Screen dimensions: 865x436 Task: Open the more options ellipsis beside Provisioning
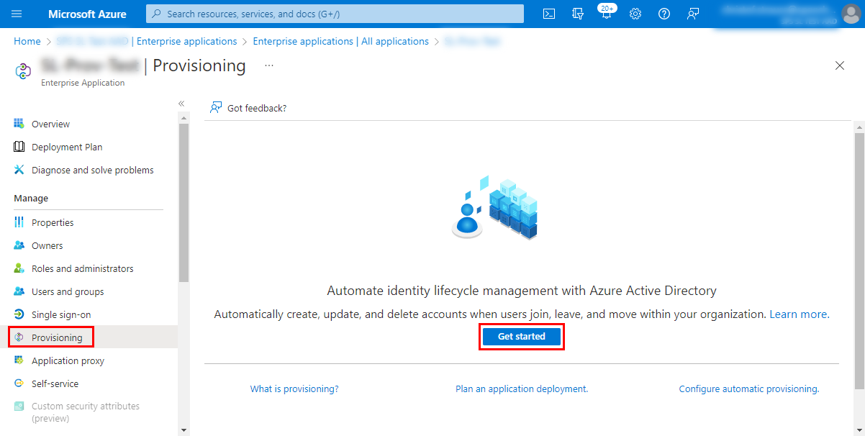pos(269,65)
